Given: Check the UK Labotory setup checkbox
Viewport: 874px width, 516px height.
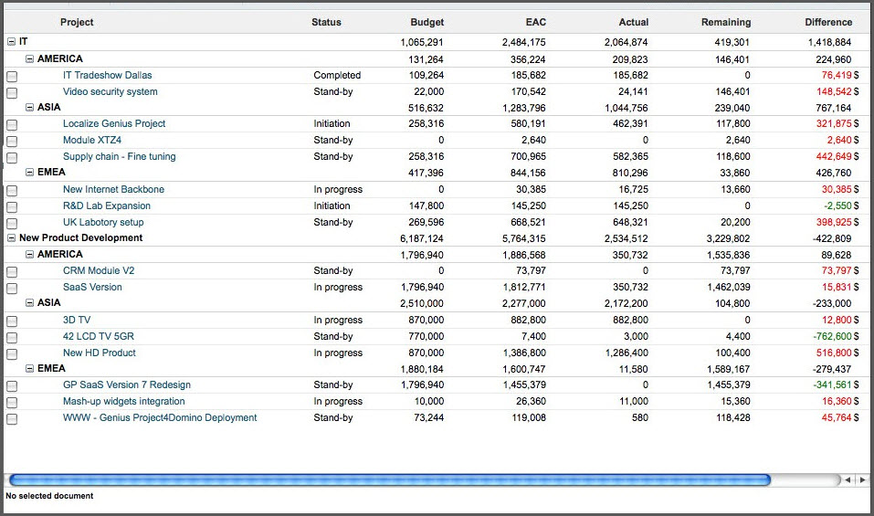Looking at the screenshot, I should (12, 224).
